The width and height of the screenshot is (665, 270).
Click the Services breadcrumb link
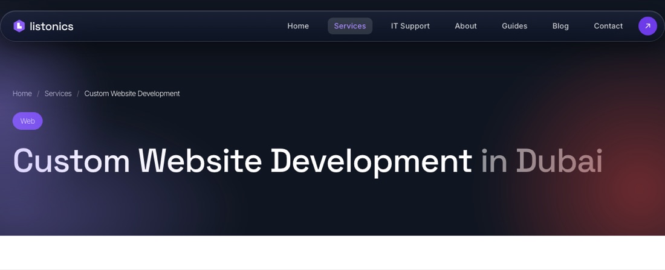(58, 94)
